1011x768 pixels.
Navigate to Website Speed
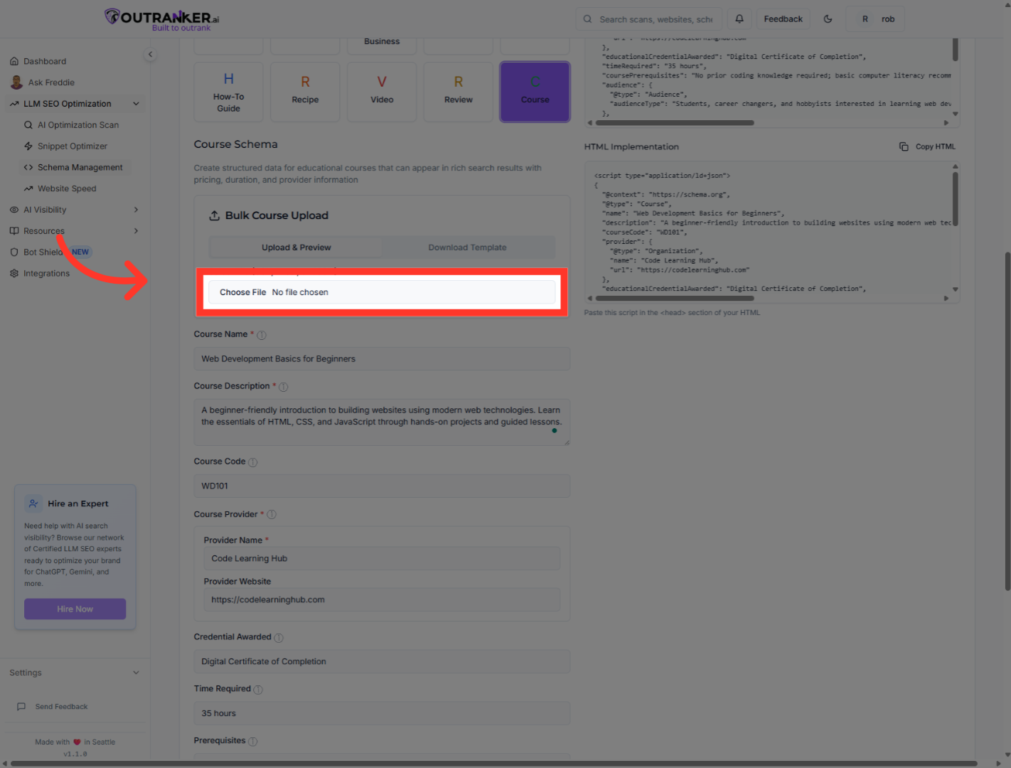click(x=66, y=188)
